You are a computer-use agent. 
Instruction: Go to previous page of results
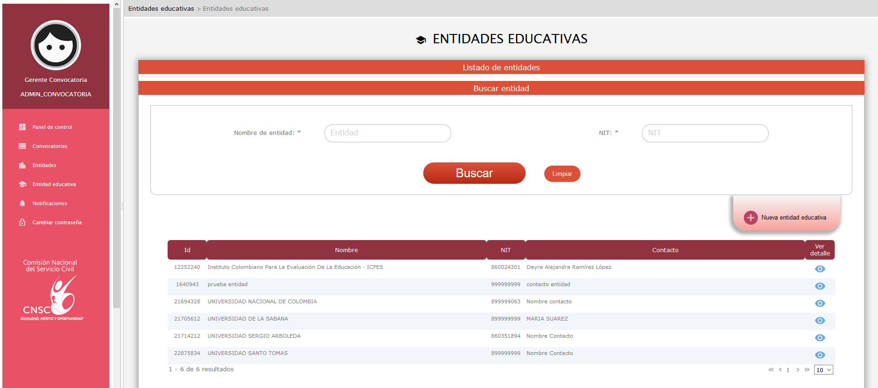coord(780,370)
